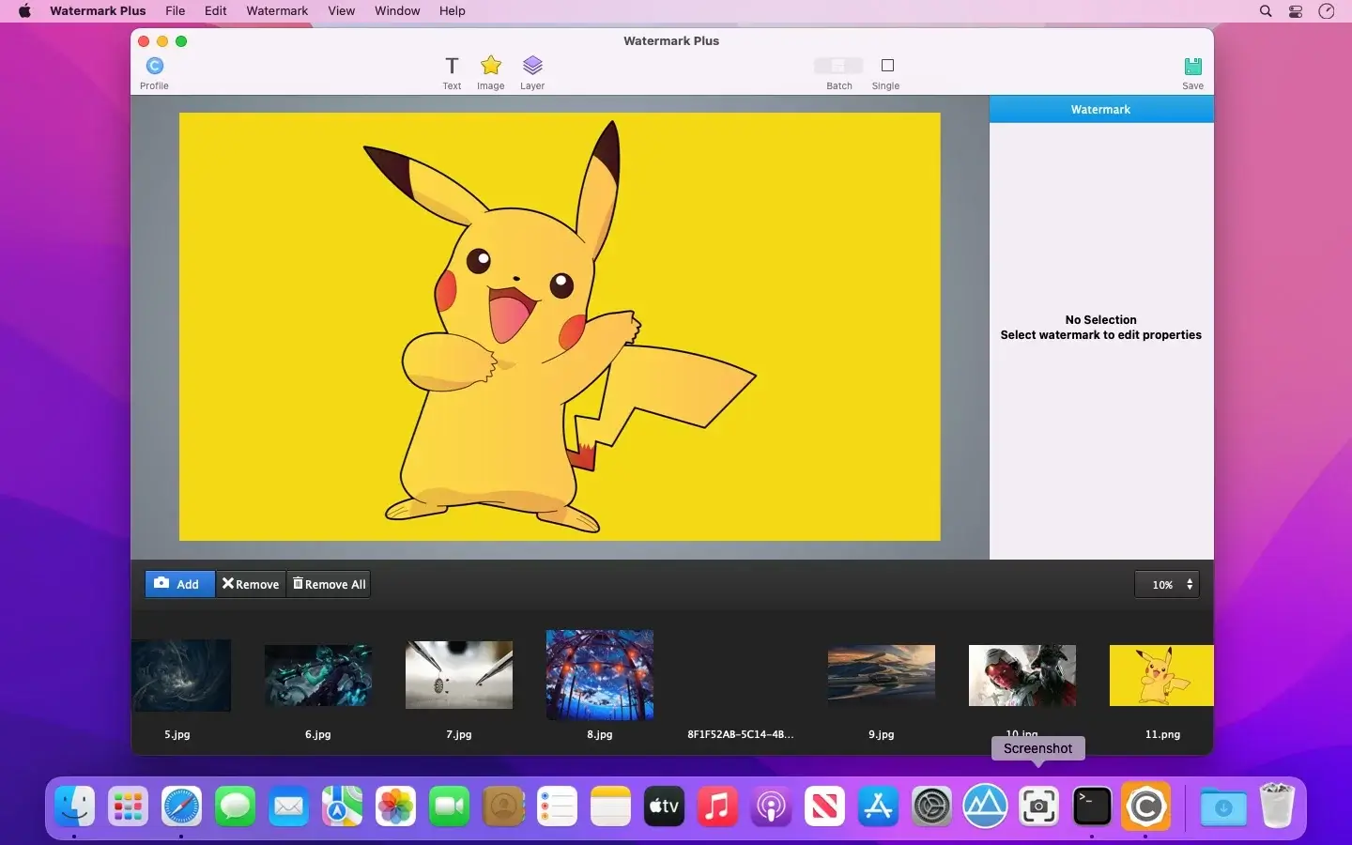
Task: Click the Remove button
Action: (251, 584)
